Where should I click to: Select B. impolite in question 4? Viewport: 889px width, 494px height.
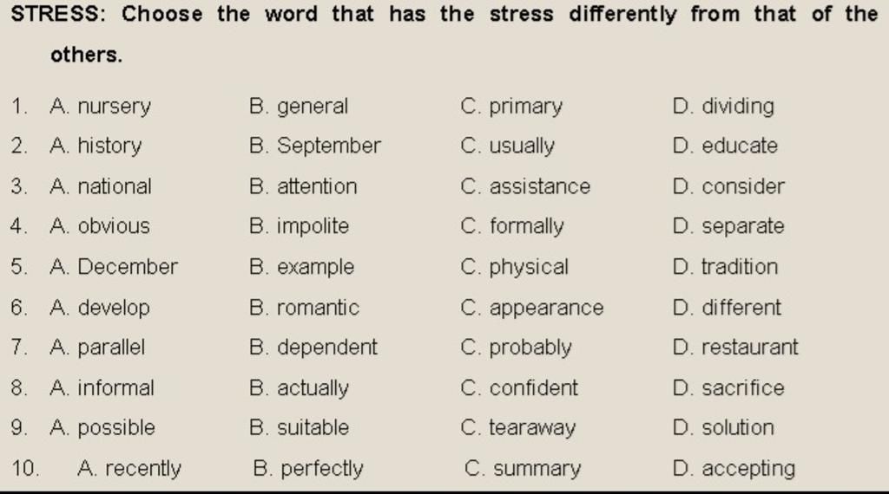(x=300, y=226)
